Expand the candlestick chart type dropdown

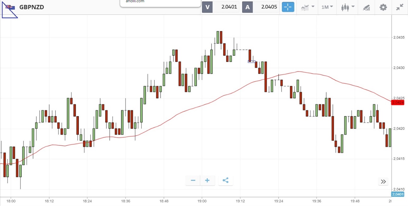click(x=348, y=7)
